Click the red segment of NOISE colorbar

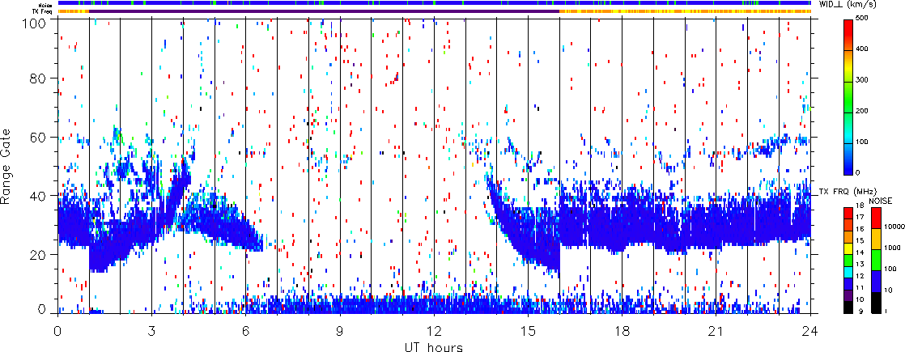pos(876,218)
